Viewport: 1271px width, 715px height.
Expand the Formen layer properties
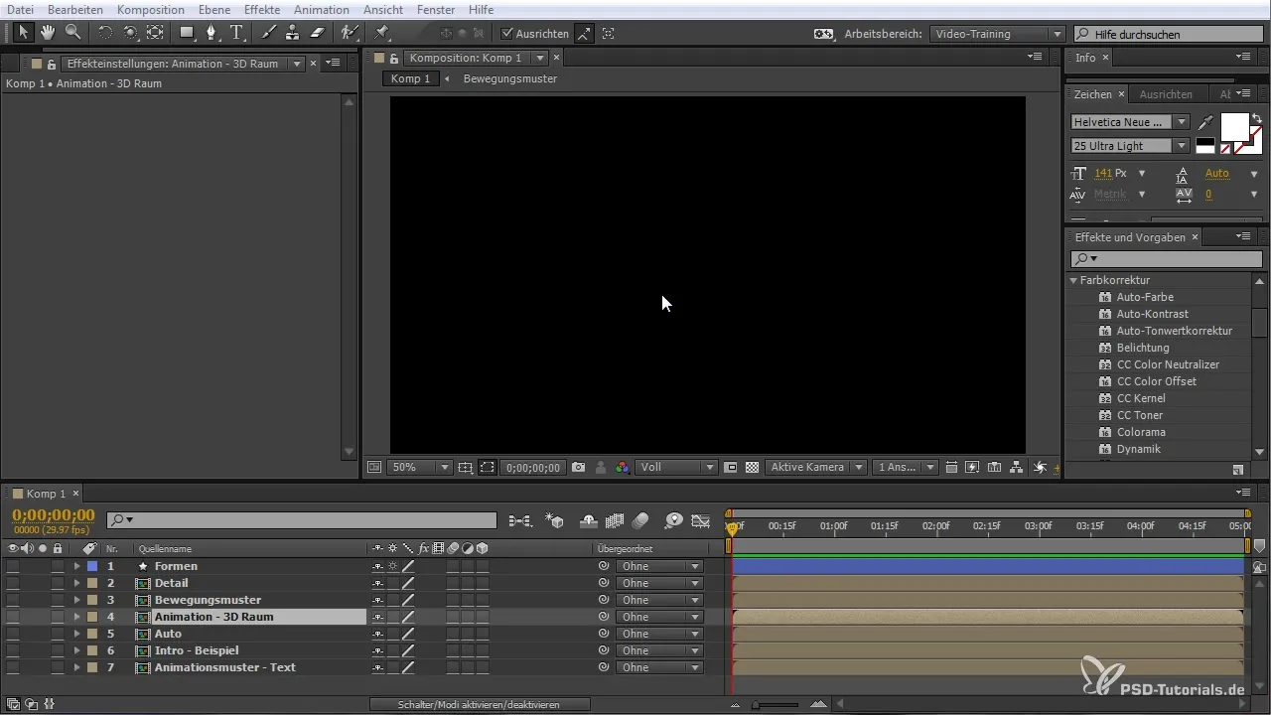[x=76, y=566]
